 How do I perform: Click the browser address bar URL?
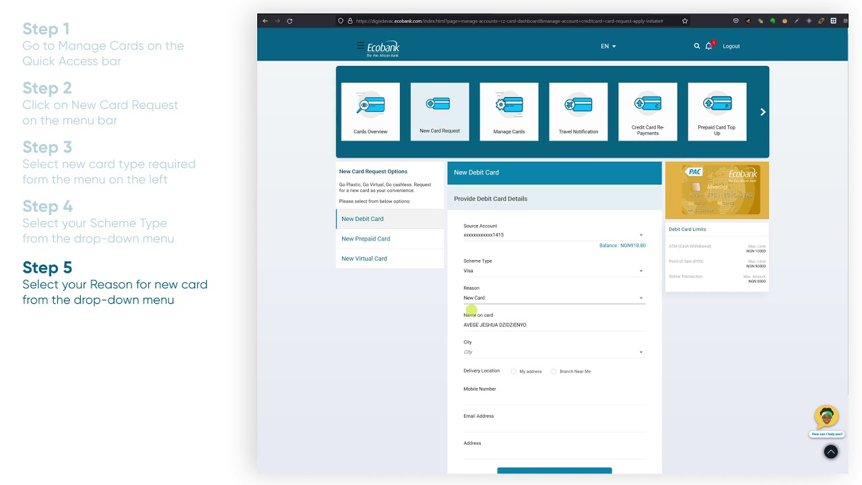(509, 21)
